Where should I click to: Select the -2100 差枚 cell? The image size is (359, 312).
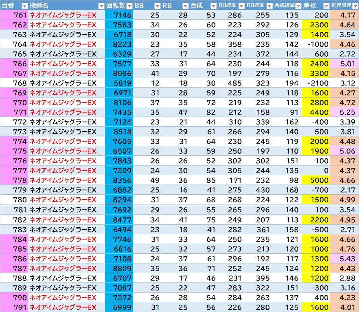316,83
